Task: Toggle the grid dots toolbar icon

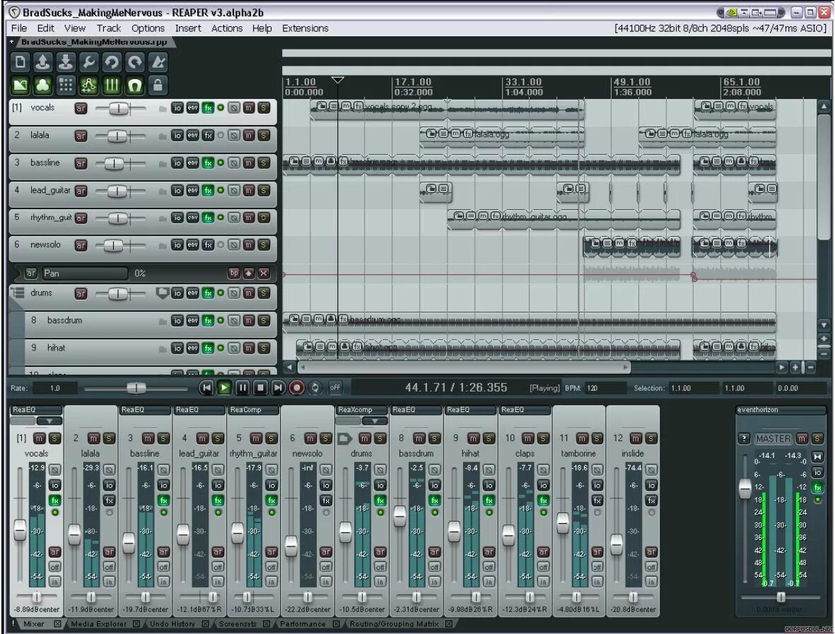Action: point(66,86)
